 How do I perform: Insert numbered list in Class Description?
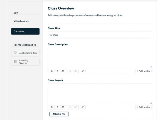coord(76,71)
